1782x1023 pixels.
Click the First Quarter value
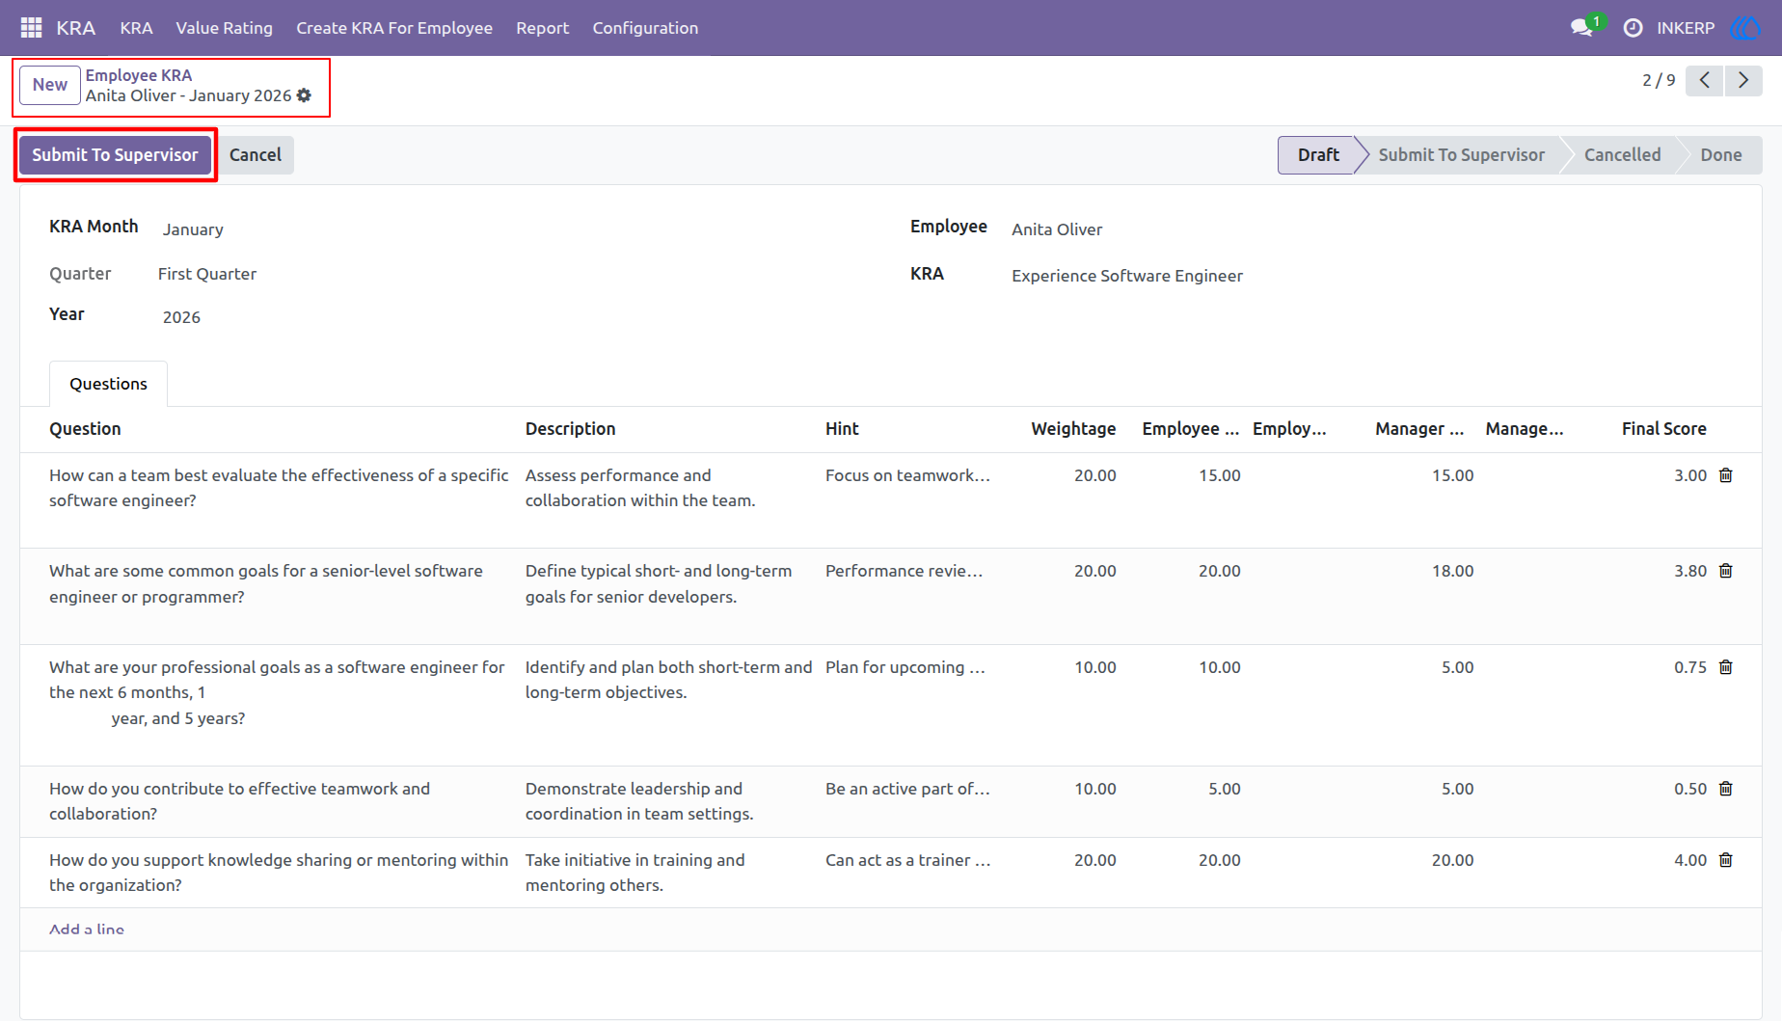click(207, 274)
